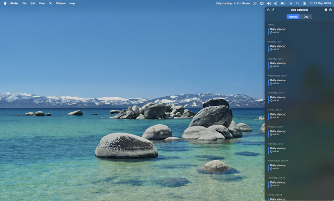Open the display mirroring menu bar icon
334x201 pixels.
pos(262,3)
